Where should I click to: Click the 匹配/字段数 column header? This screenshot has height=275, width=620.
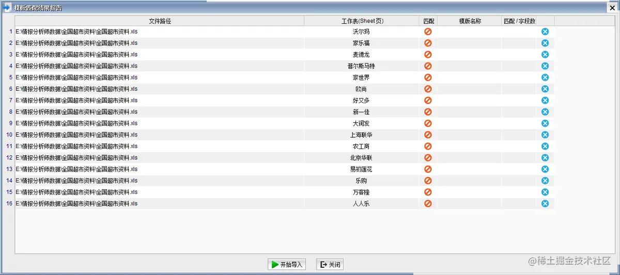click(x=519, y=21)
